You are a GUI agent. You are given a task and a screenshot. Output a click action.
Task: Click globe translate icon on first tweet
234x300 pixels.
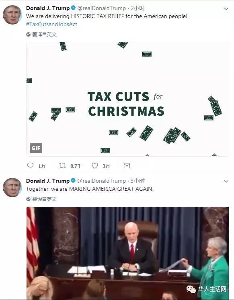pyautogui.click(x=28, y=35)
